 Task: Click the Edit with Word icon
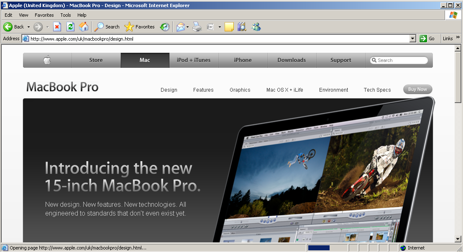pyautogui.click(x=210, y=27)
